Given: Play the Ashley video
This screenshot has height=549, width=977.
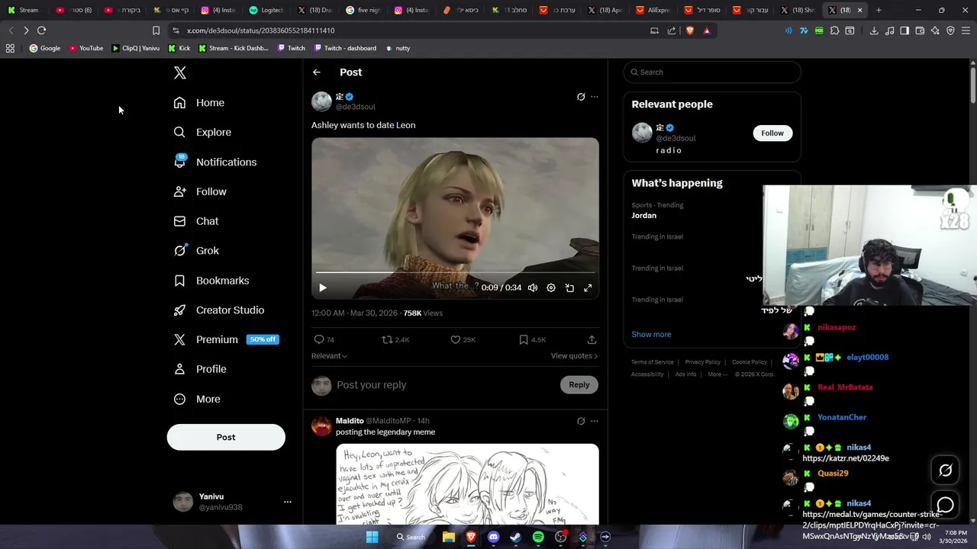Looking at the screenshot, I should pos(323,287).
